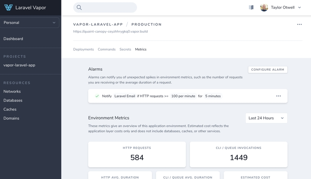This screenshot has height=179, width=311.
Task: Open the documentation book icon
Action: pyautogui.click(x=251, y=8)
